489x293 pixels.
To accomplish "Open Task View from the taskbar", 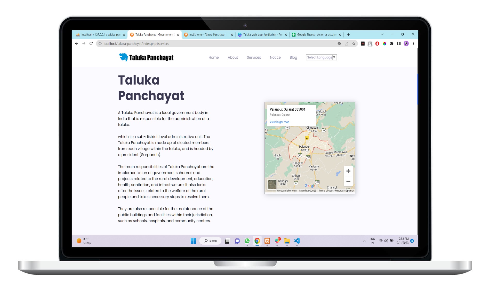I will point(227,241).
